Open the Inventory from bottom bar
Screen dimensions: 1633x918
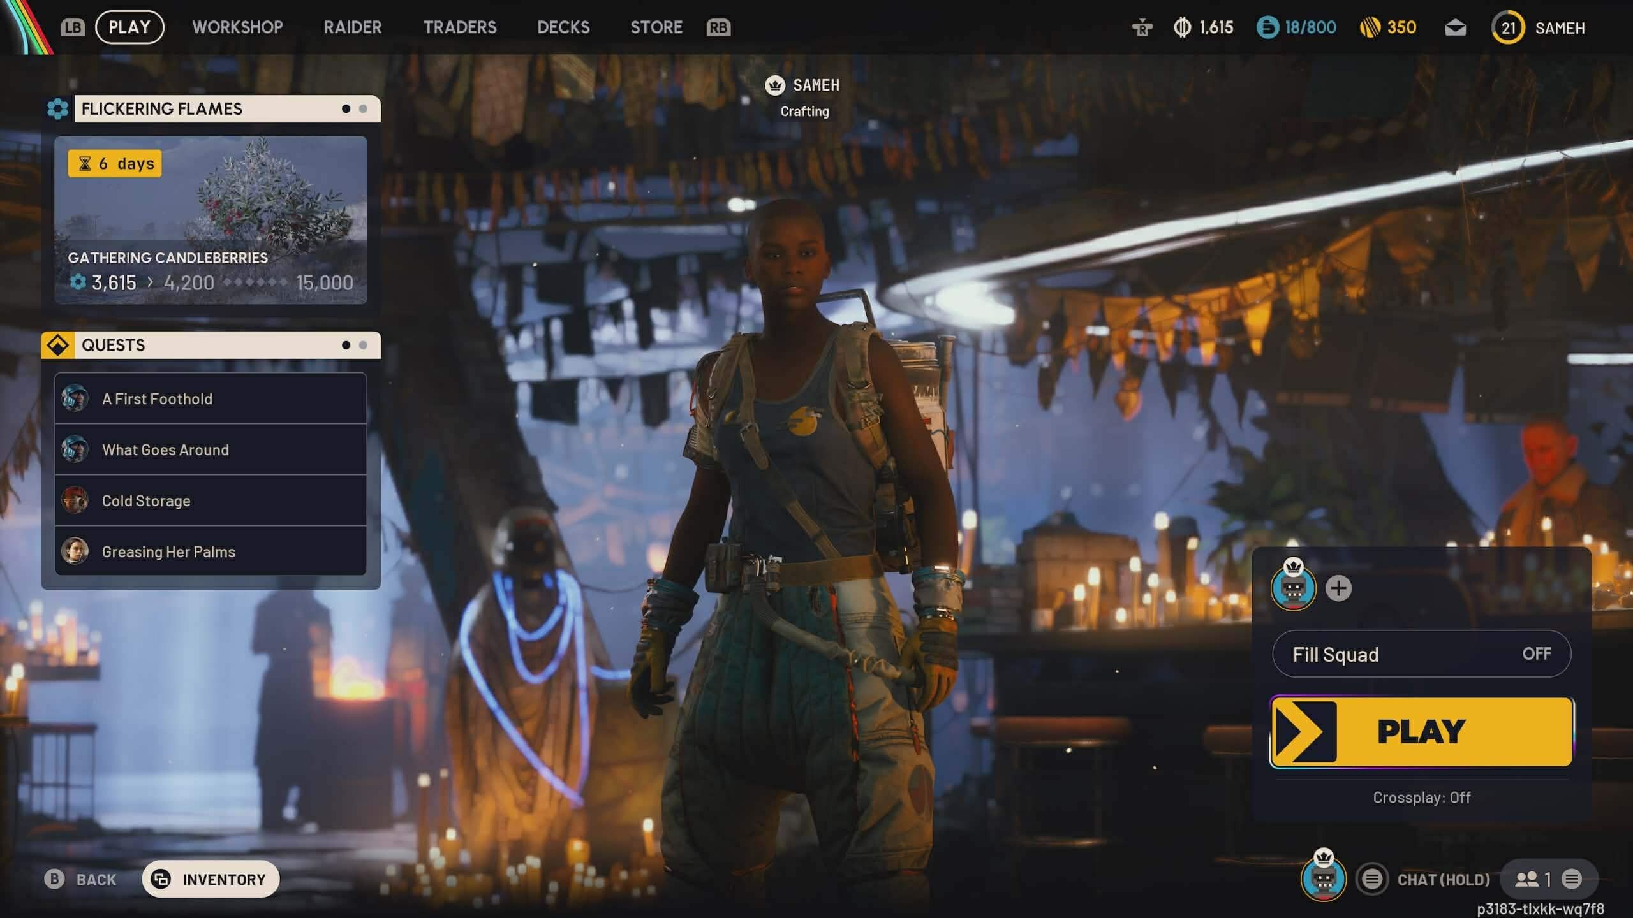pos(211,878)
